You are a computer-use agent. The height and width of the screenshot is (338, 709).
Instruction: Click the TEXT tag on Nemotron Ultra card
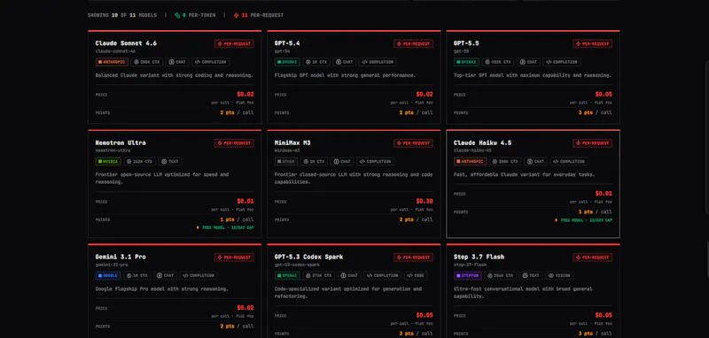coord(170,161)
